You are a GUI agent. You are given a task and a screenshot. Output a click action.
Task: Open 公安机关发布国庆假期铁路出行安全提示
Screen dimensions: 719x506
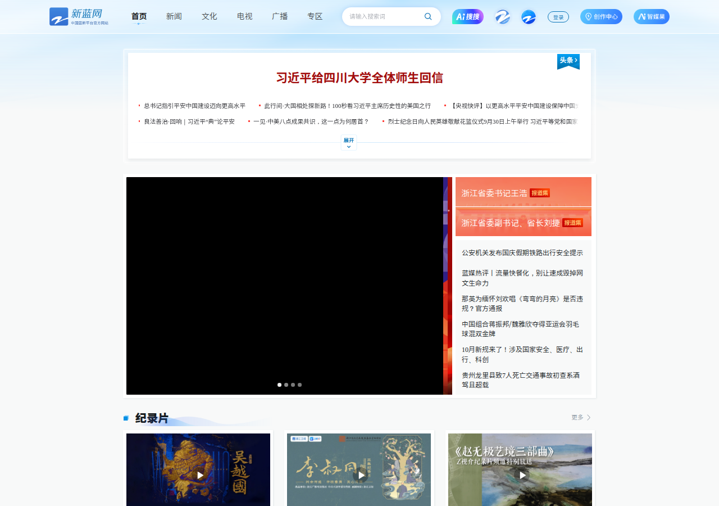click(522, 253)
